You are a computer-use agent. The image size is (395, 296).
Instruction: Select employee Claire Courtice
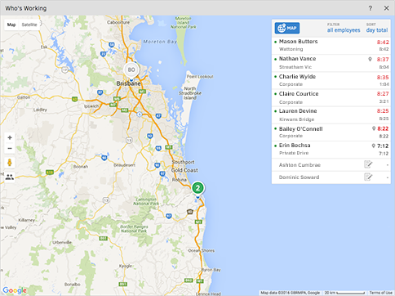point(331,97)
